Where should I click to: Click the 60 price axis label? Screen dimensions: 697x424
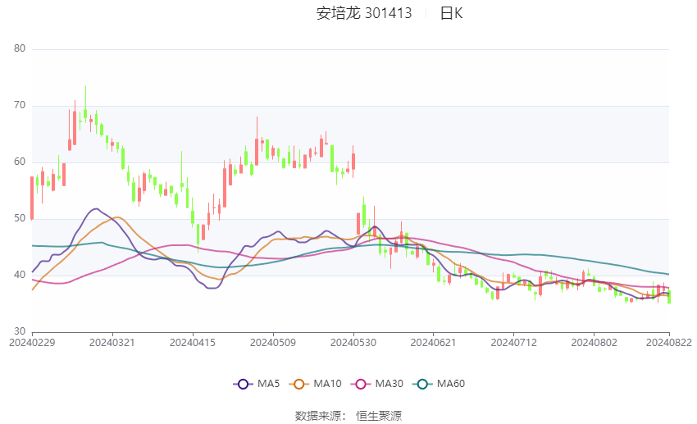(x=20, y=162)
